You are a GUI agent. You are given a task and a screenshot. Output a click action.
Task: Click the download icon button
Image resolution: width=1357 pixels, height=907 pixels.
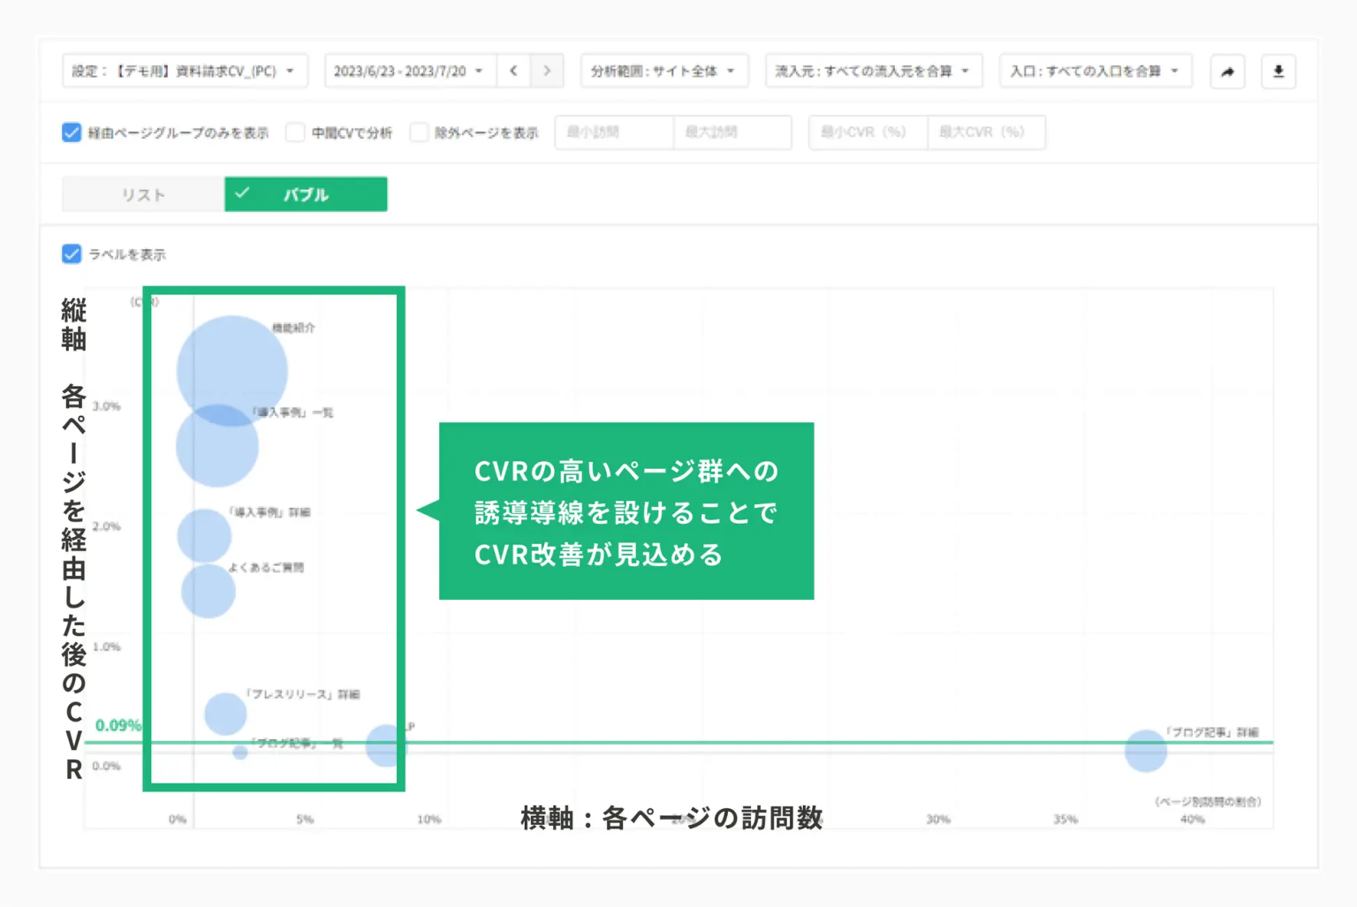pyautogui.click(x=1277, y=72)
